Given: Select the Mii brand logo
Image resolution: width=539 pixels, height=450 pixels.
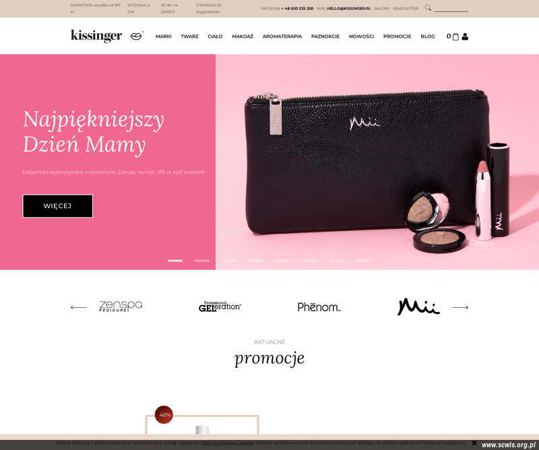Looking at the screenshot, I should (x=418, y=307).
